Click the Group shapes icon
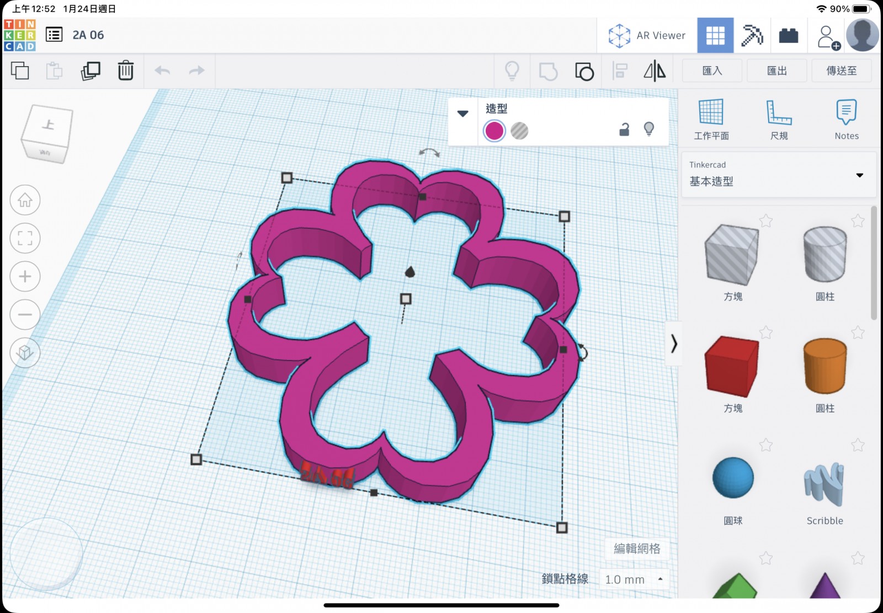The height and width of the screenshot is (613, 883). [x=548, y=71]
